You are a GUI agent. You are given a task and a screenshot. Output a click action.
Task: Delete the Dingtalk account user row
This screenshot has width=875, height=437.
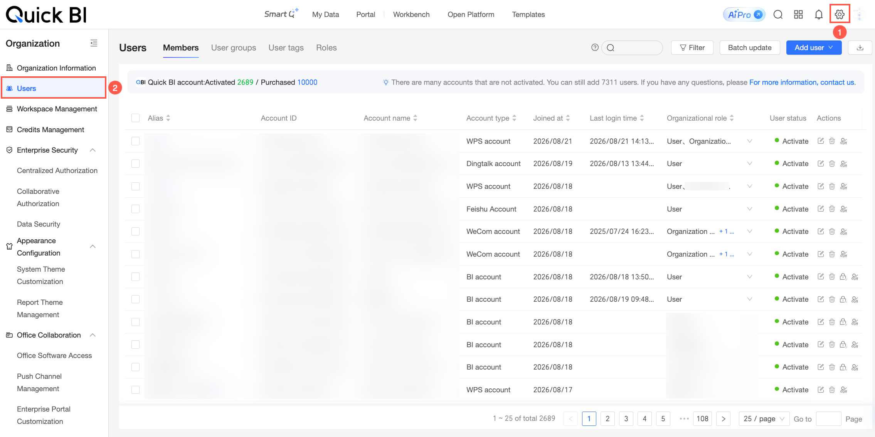point(832,163)
